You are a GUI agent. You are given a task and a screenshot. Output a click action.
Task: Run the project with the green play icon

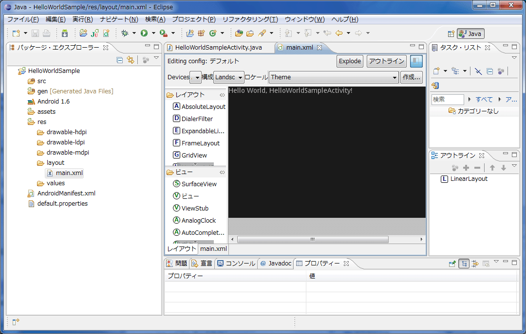(x=144, y=33)
